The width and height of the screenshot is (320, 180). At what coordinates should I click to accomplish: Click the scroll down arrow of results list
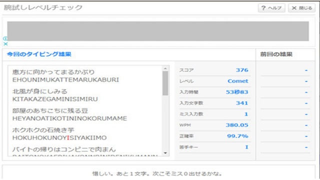point(165,153)
